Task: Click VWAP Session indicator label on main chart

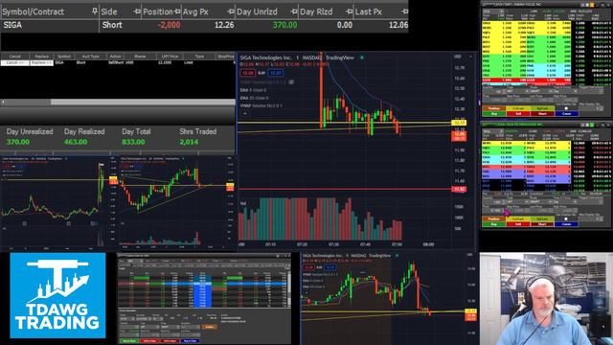Action: 261,105
